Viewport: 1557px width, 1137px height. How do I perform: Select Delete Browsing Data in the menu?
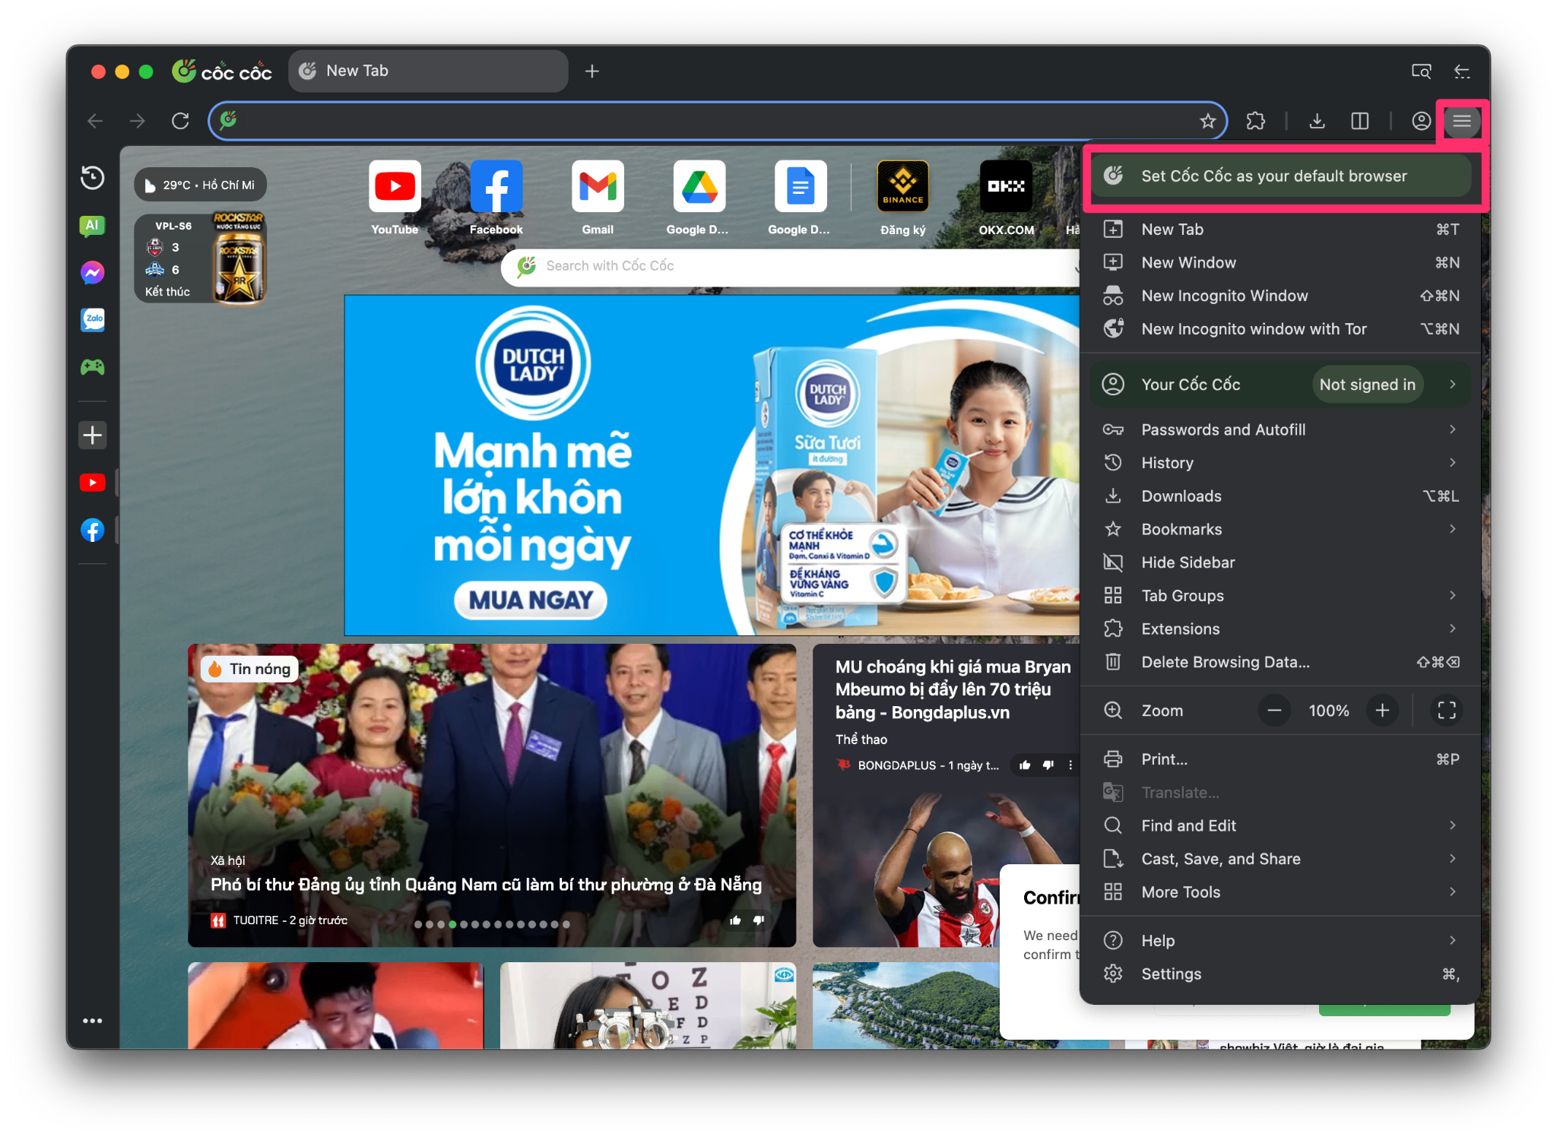click(1280, 662)
